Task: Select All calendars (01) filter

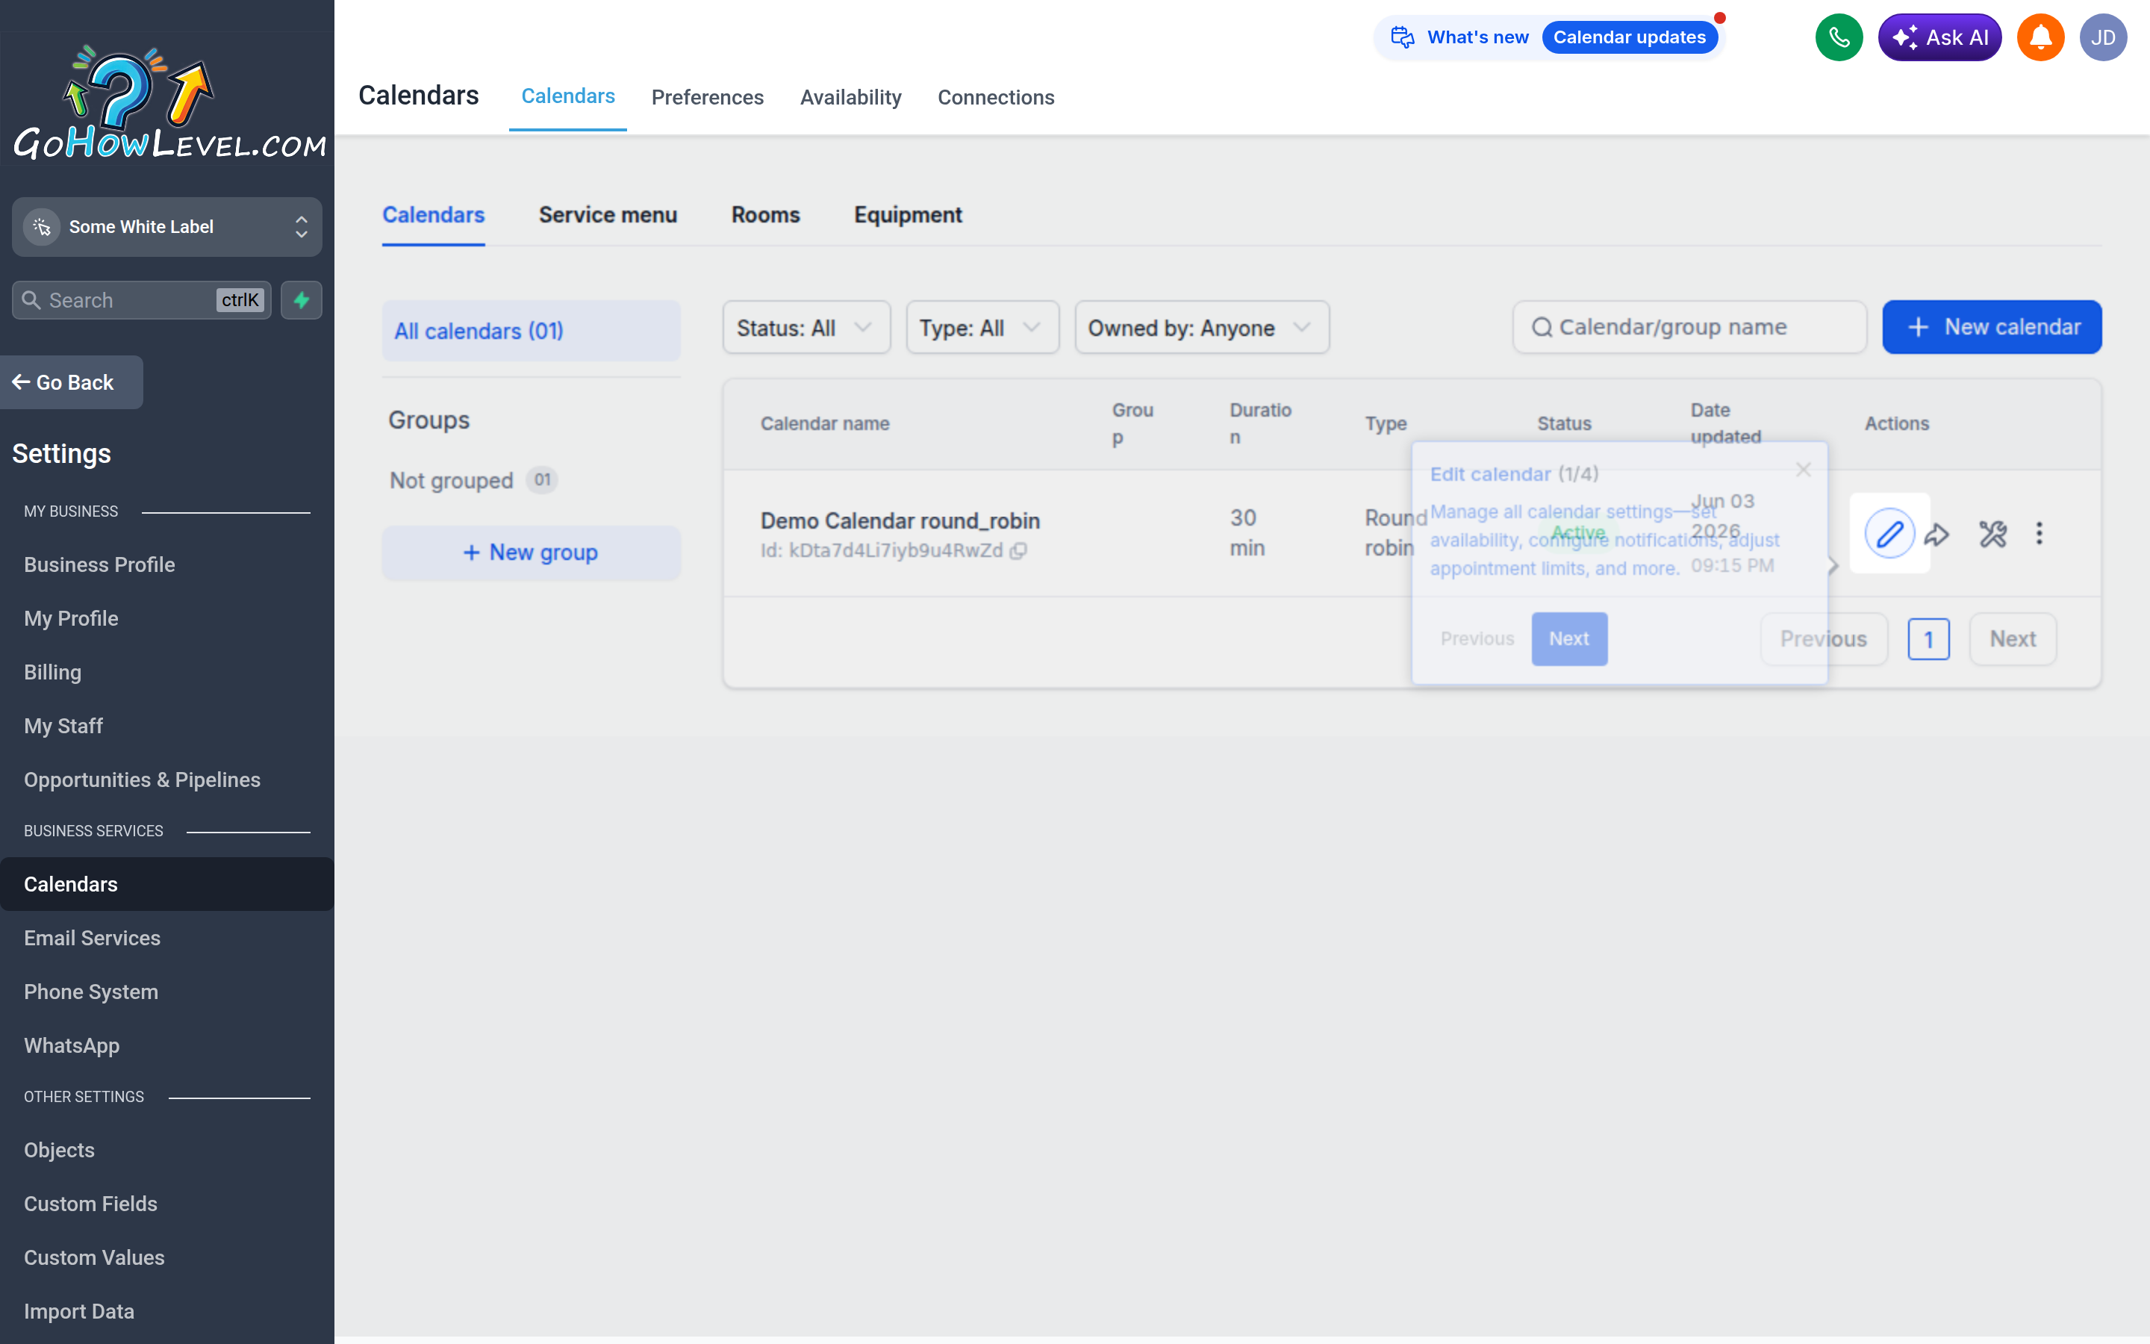Action: point(532,331)
